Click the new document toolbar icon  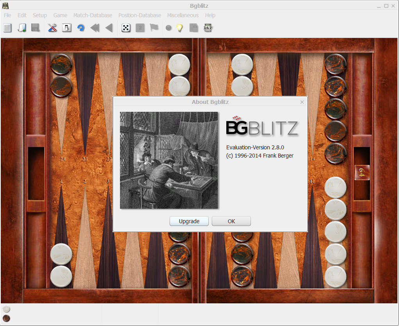pos(7,28)
